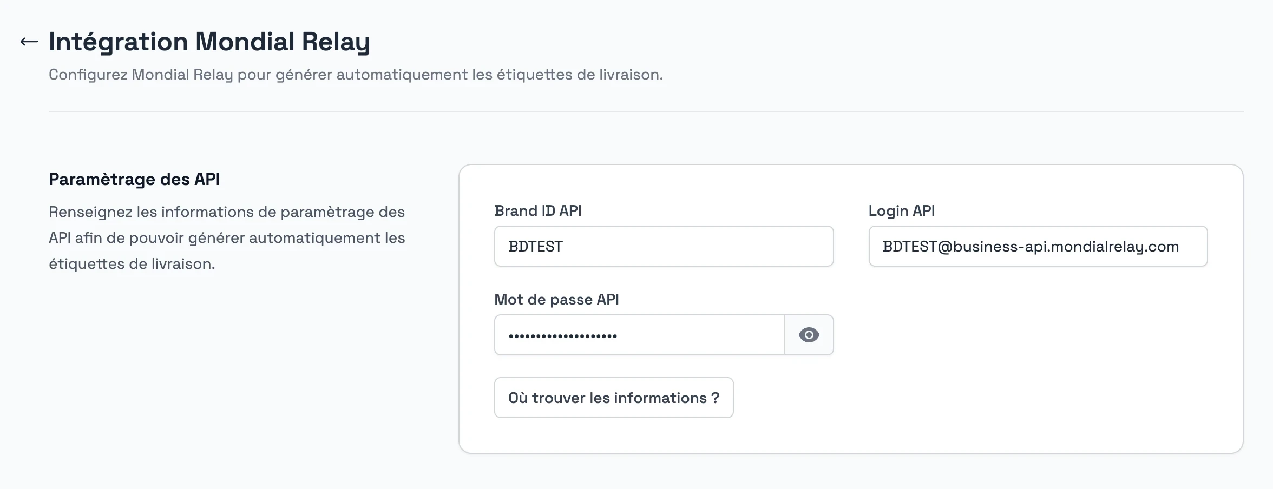Click the phrase "étiquettes de livraison." in left description

(132, 264)
